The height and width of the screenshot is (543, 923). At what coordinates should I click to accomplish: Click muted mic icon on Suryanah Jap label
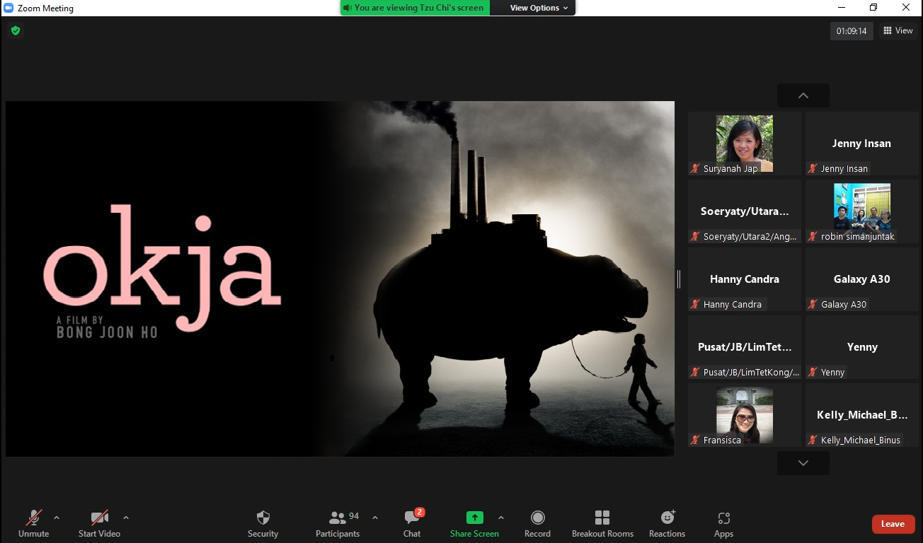coord(696,169)
